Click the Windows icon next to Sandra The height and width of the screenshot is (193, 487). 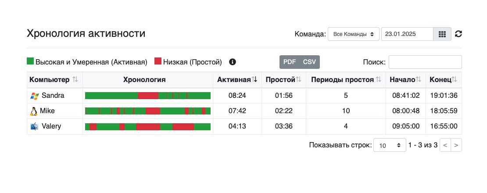[x=35, y=96]
